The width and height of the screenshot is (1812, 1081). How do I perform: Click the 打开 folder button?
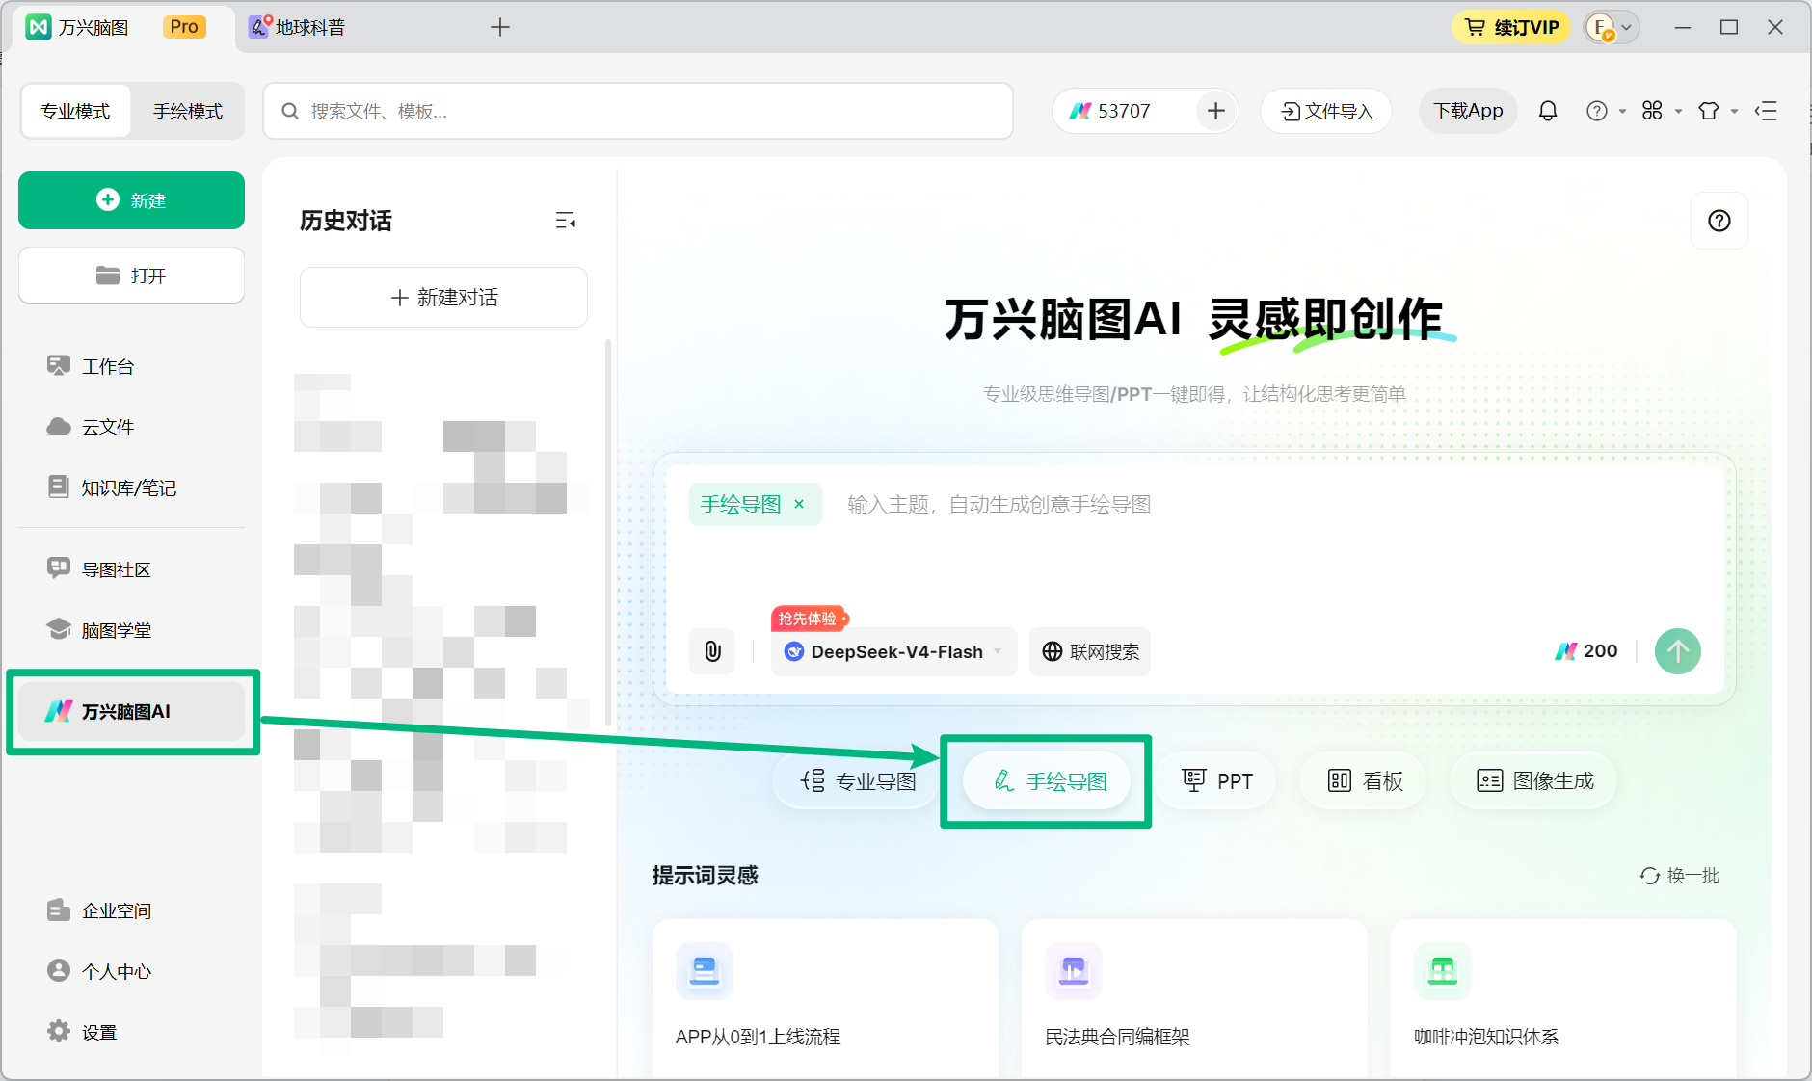[131, 276]
